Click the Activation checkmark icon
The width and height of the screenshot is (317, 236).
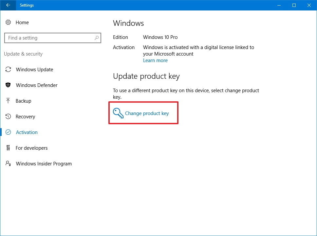[x=9, y=132]
